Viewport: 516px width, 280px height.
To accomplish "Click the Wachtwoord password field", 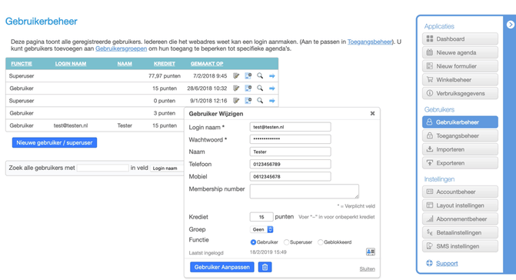I will [290, 139].
